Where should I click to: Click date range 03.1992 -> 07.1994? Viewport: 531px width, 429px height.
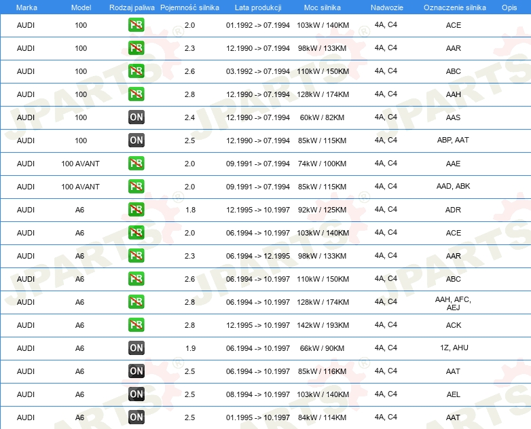[258, 71]
